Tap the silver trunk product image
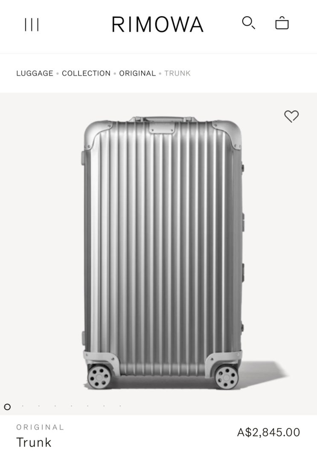Image resolution: width=317 pixels, height=457 pixels. pyautogui.click(x=163, y=253)
